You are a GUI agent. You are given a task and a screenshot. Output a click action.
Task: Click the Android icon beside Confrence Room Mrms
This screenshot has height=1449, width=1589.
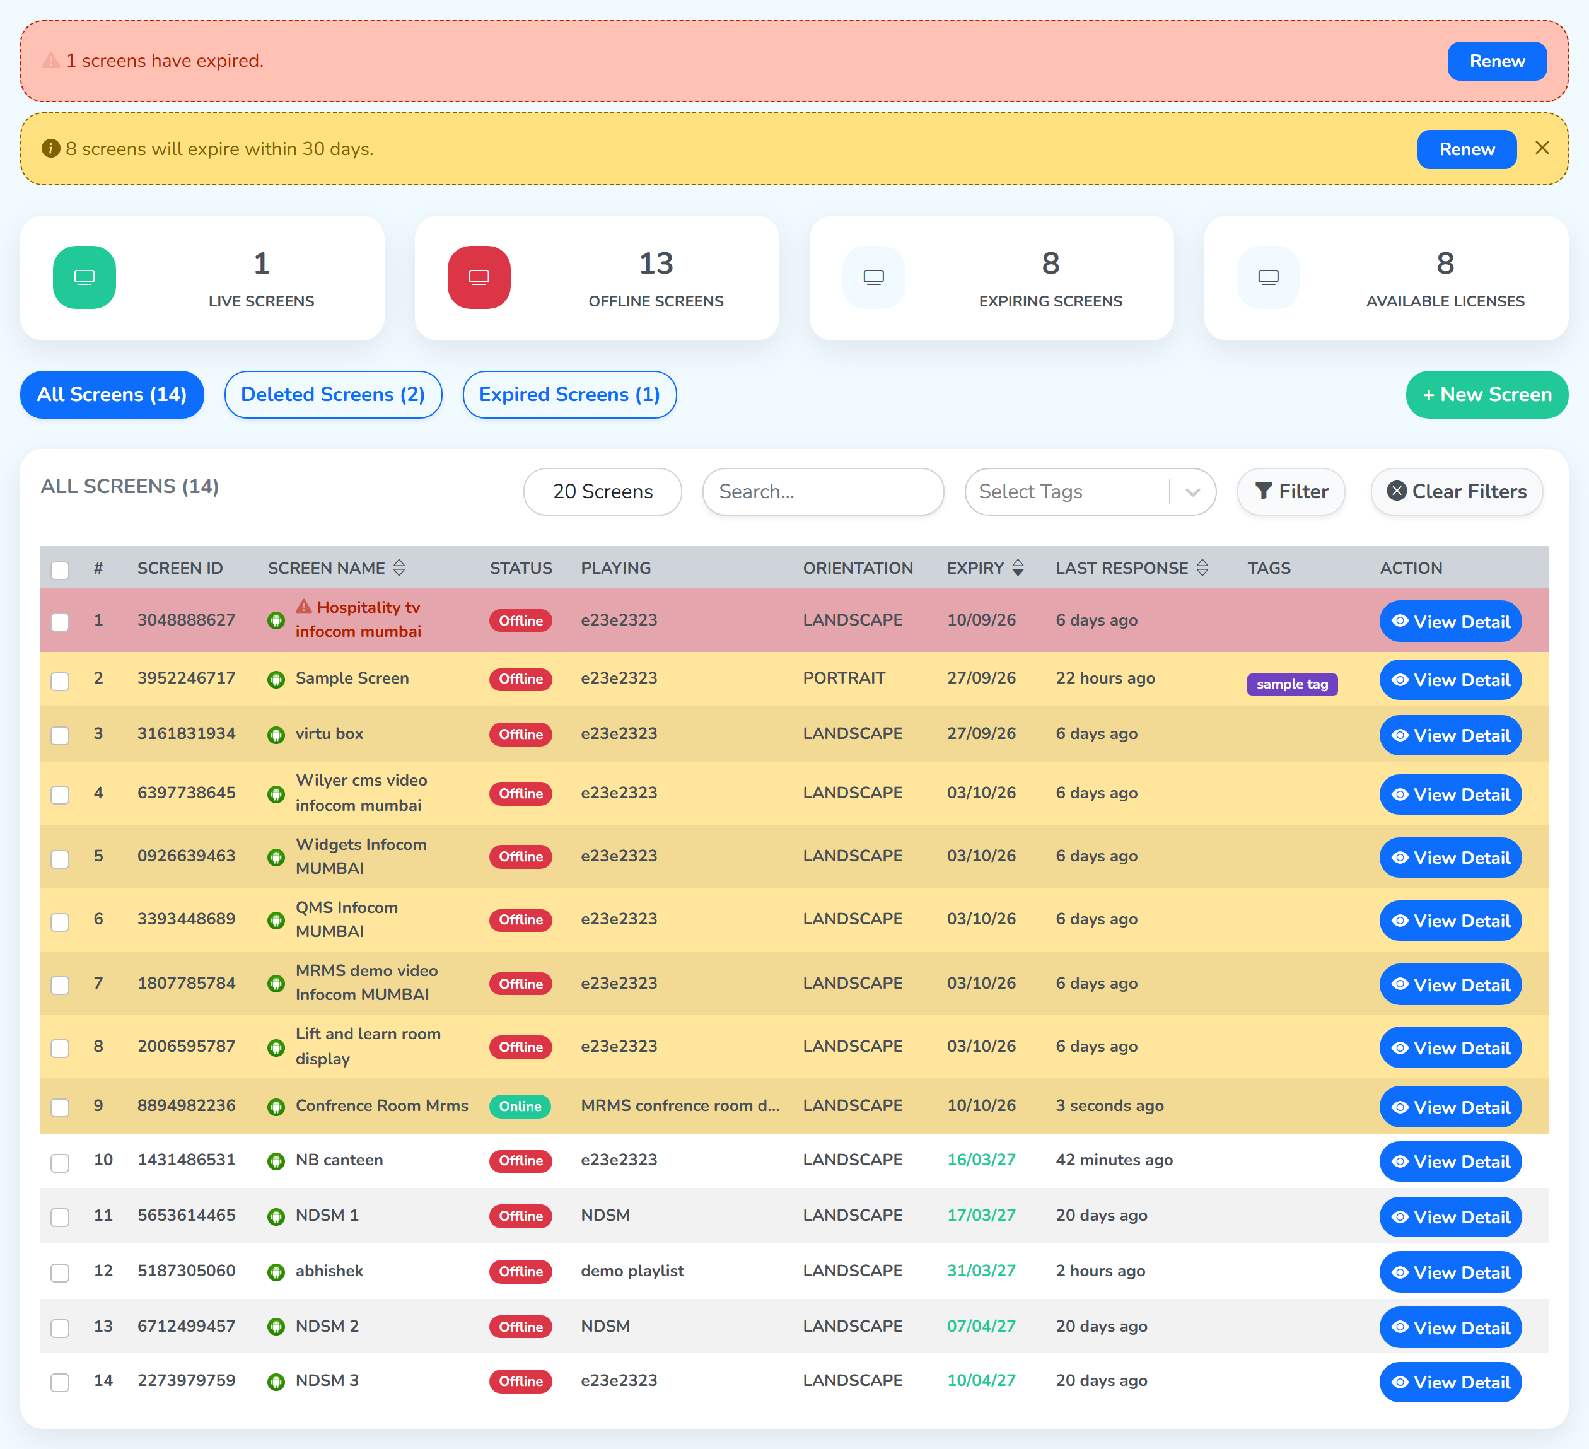pyautogui.click(x=276, y=1107)
